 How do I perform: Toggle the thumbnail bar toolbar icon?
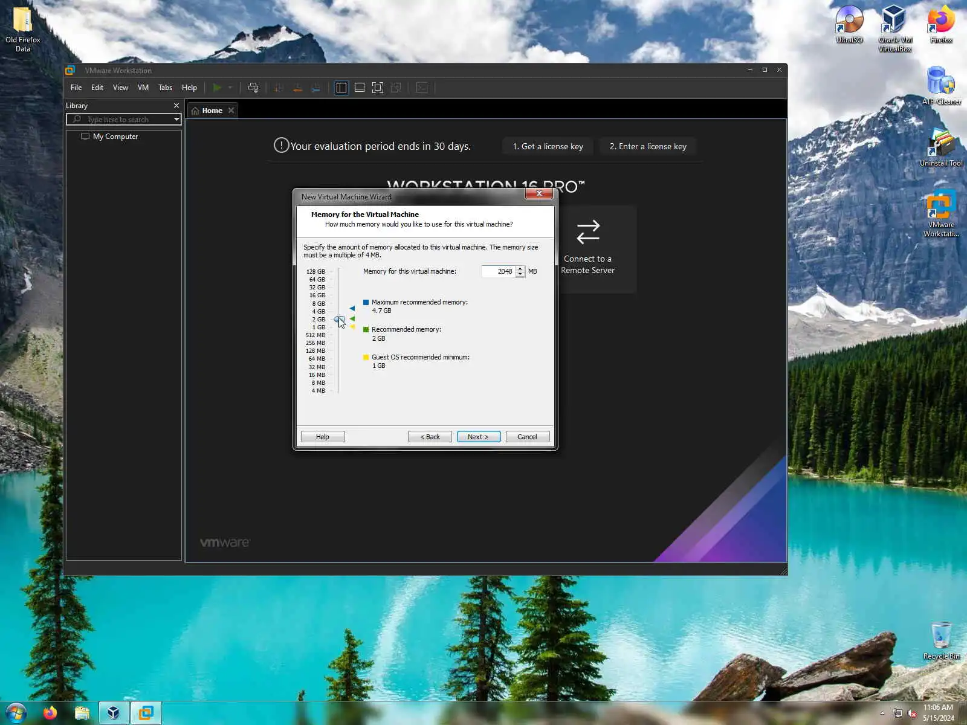click(360, 88)
